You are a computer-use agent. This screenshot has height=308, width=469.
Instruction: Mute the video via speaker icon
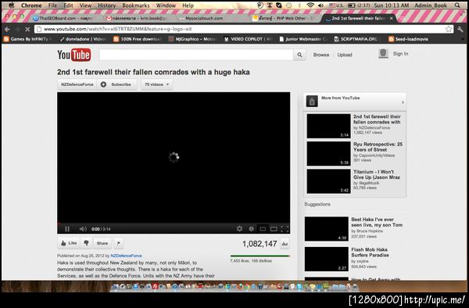(83, 229)
